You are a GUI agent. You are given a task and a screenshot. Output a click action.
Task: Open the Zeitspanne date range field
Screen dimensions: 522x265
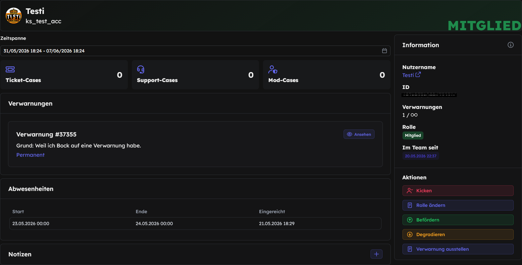tap(195, 51)
